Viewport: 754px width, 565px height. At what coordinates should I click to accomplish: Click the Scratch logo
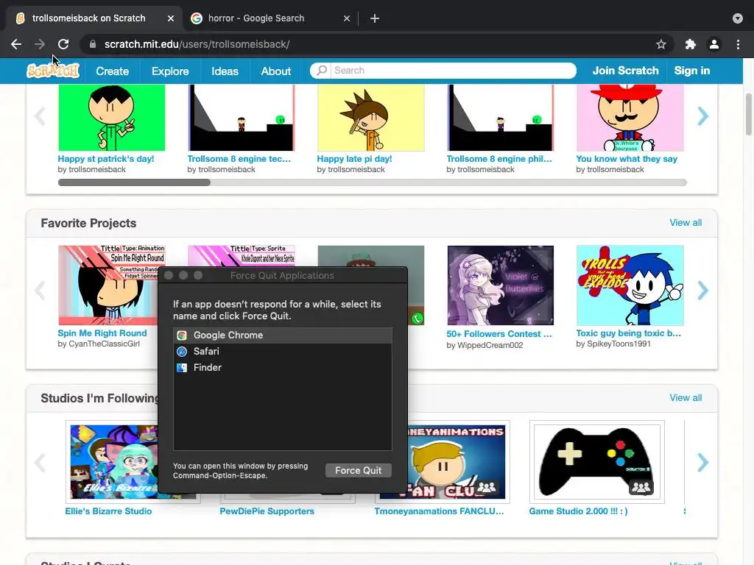point(53,71)
